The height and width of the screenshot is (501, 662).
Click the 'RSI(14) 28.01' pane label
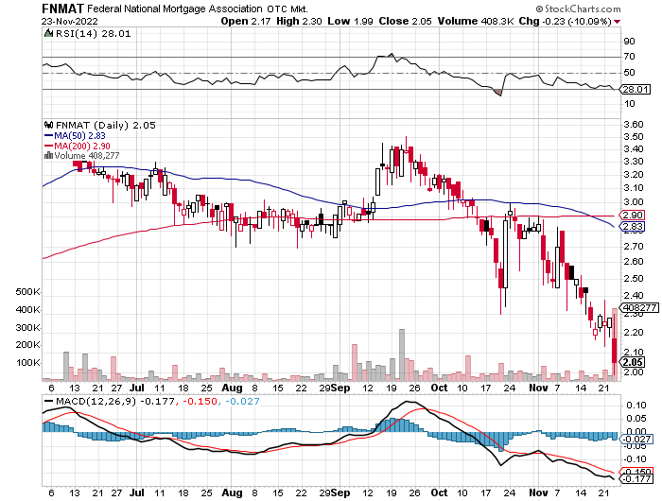click(x=93, y=33)
